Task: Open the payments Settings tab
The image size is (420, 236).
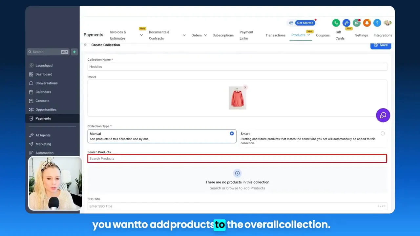Action: pyautogui.click(x=361, y=35)
